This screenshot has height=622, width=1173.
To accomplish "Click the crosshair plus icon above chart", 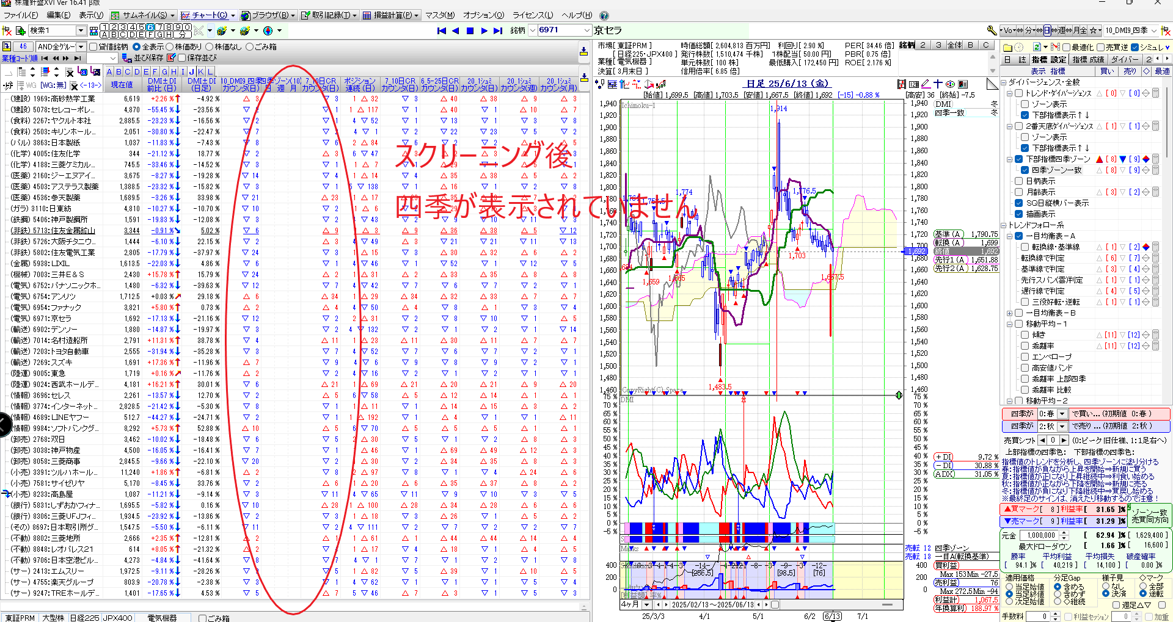I will tap(938, 84).
